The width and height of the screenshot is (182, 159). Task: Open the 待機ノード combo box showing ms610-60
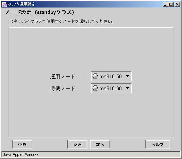tap(111, 88)
